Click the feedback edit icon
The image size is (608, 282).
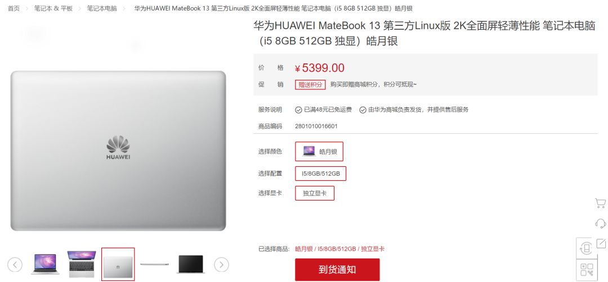[x=601, y=243]
